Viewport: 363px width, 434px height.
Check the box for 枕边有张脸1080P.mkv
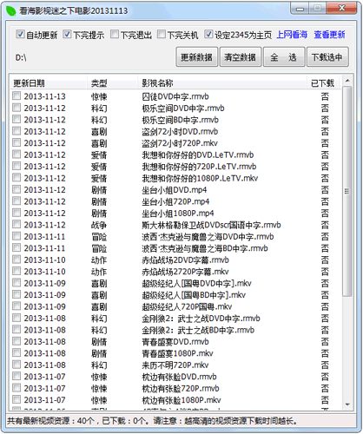click(x=16, y=399)
